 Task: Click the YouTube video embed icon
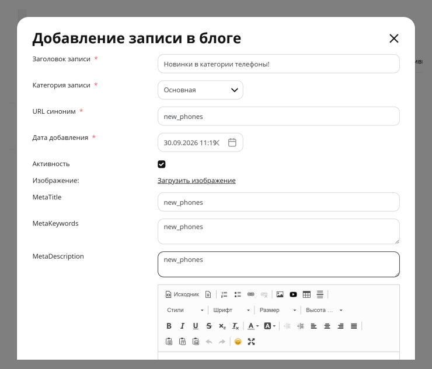point(293,294)
